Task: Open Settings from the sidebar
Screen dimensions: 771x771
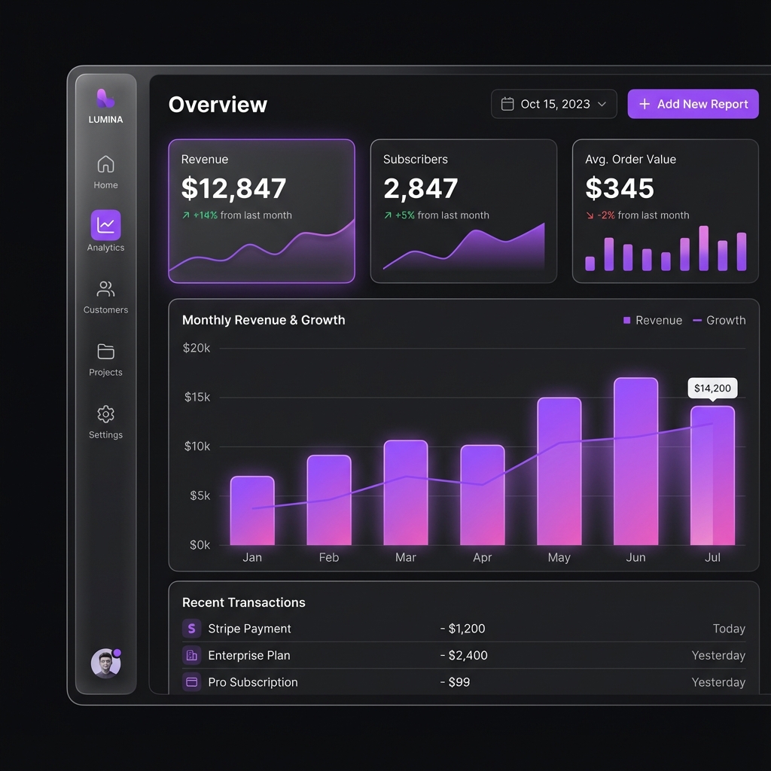Action: click(x=105, y=414)
